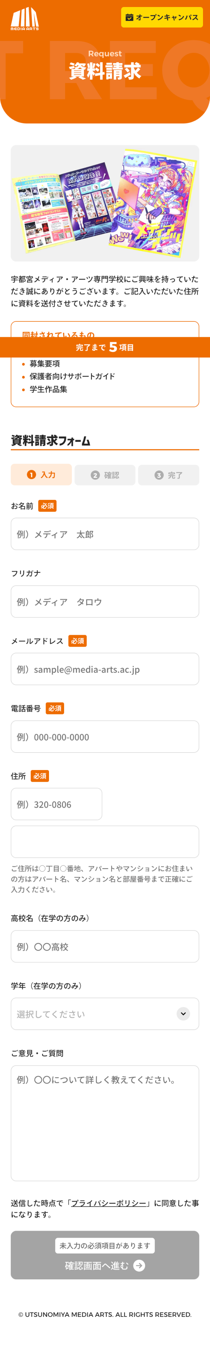Click the Media Arts logo
The width and height of the screenshot is (210, 1360).
[x=25, y=19]
